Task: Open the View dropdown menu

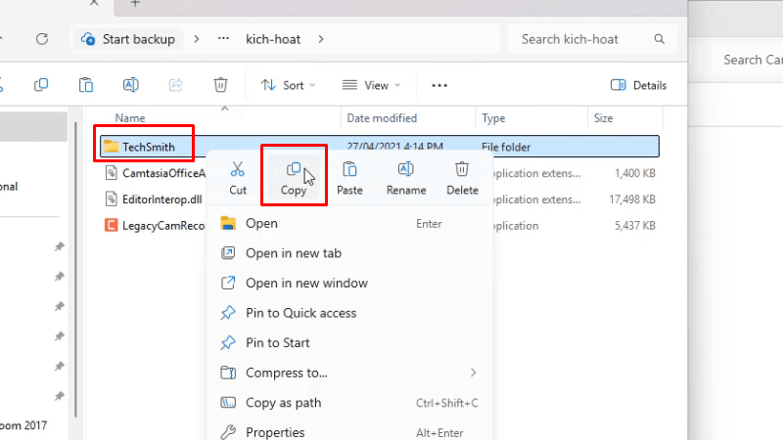Action: 370,85
